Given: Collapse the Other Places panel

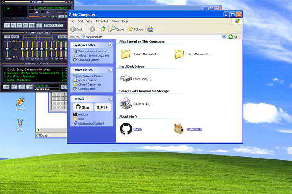Looking at the screenshot, I should coord(110,70).
